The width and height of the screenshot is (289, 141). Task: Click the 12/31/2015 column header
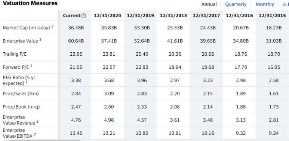(272, 16)
